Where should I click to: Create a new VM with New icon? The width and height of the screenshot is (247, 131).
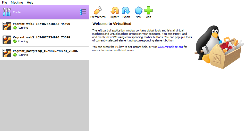coord(139,10)
